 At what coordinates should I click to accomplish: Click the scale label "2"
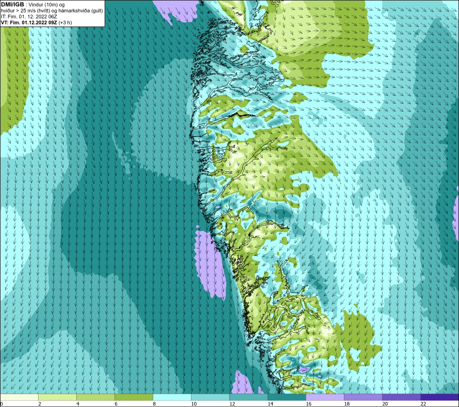coord(39,404)
